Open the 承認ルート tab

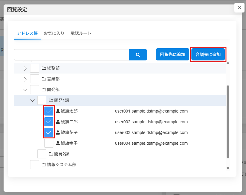81,33
